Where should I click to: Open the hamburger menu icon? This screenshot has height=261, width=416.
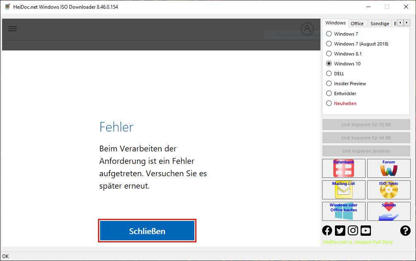point(12,29)
